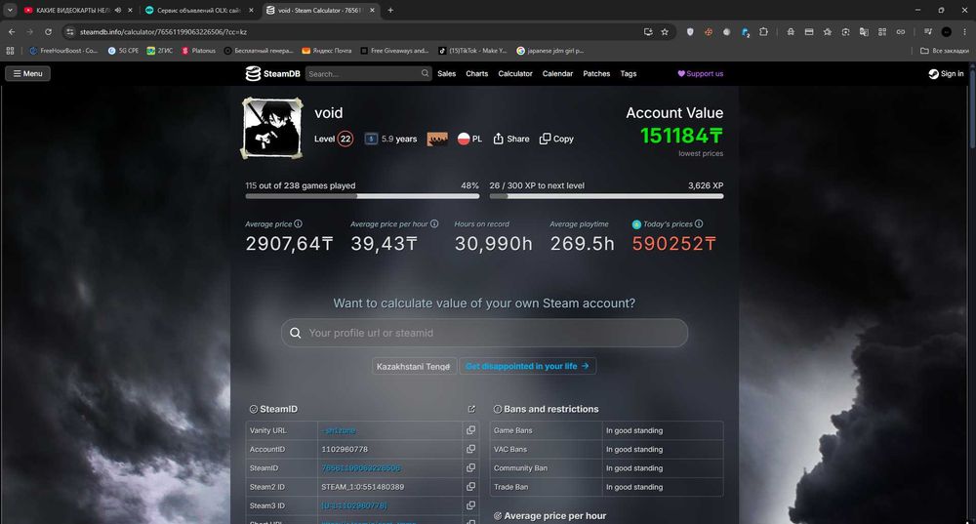Click the Poland flag icon
Viewport: 976px width, 524px height.
[x=463, y=139]
